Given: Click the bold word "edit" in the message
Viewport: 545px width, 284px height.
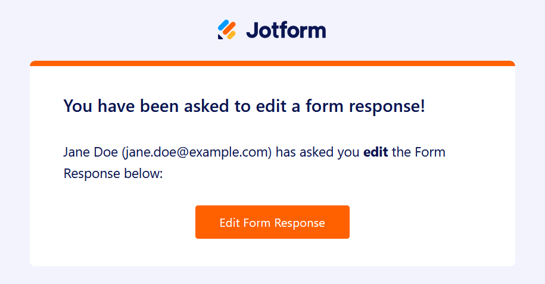Looking at the screenshot, I should pyautogui.click(x=375, y=152).
